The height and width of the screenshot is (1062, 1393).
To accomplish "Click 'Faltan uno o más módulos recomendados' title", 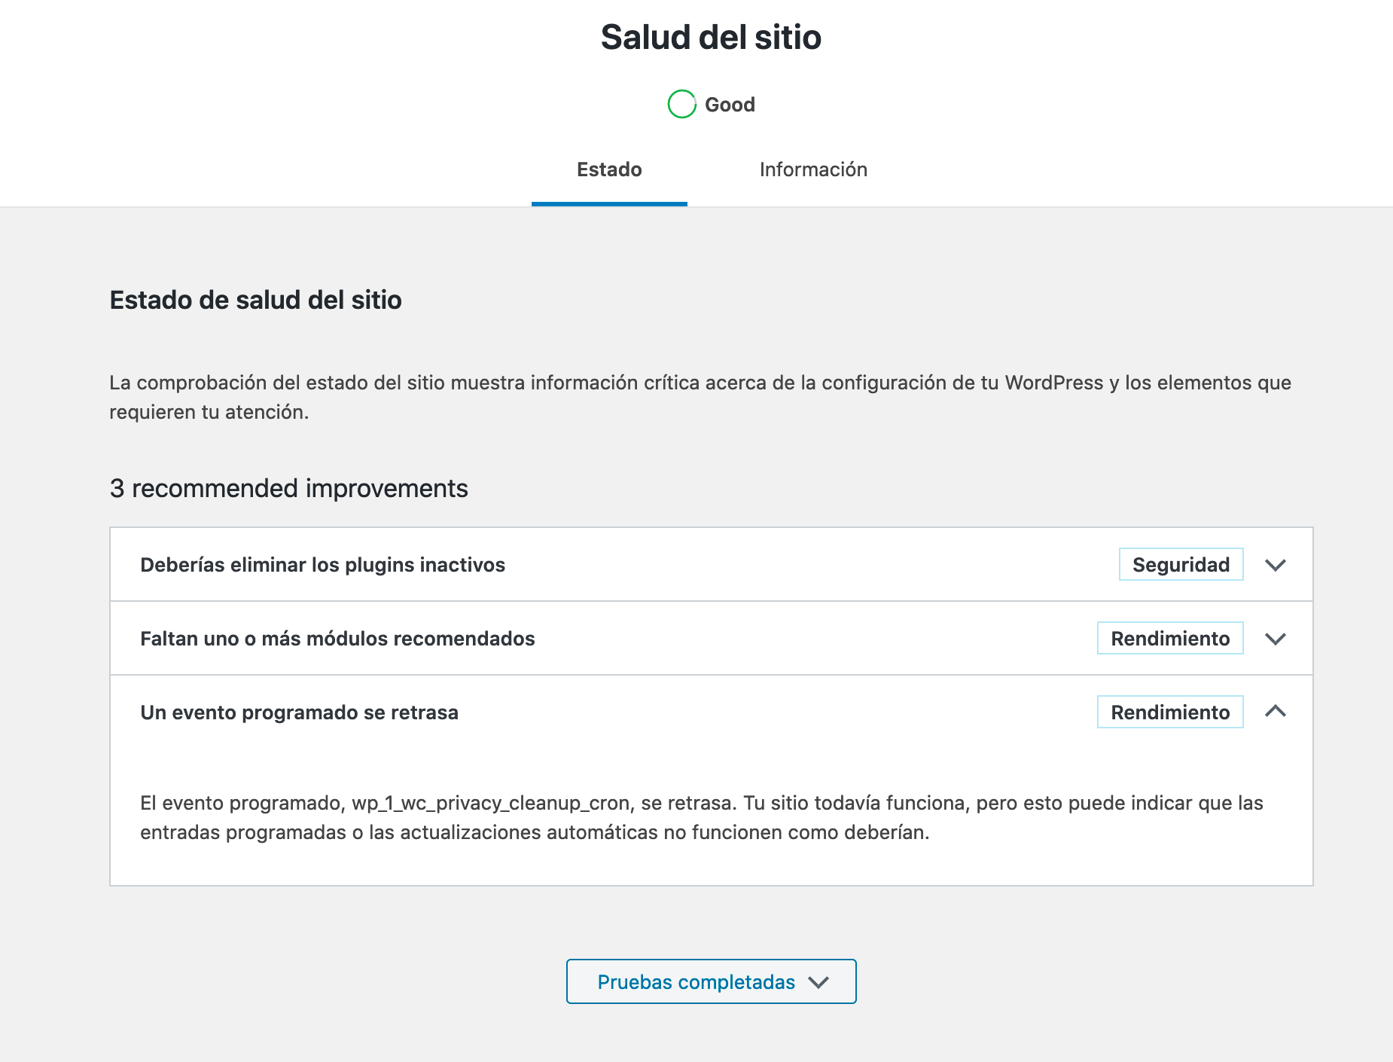I will click(x=337, y=639).
